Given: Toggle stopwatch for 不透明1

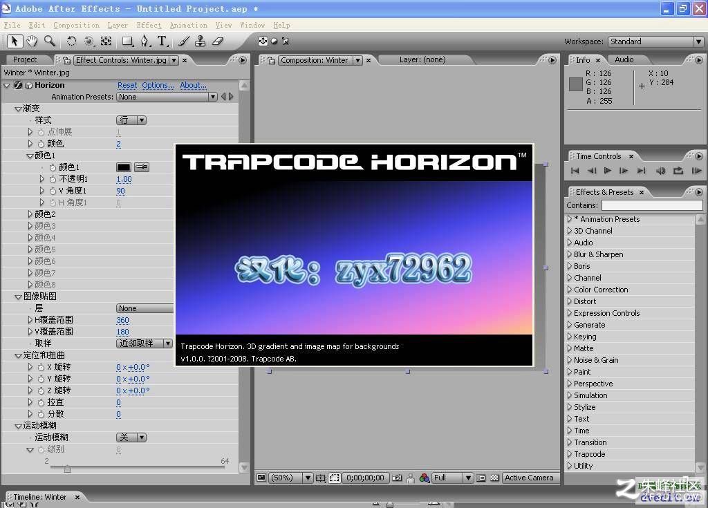Looking at the screenshot, I should 53,179.
